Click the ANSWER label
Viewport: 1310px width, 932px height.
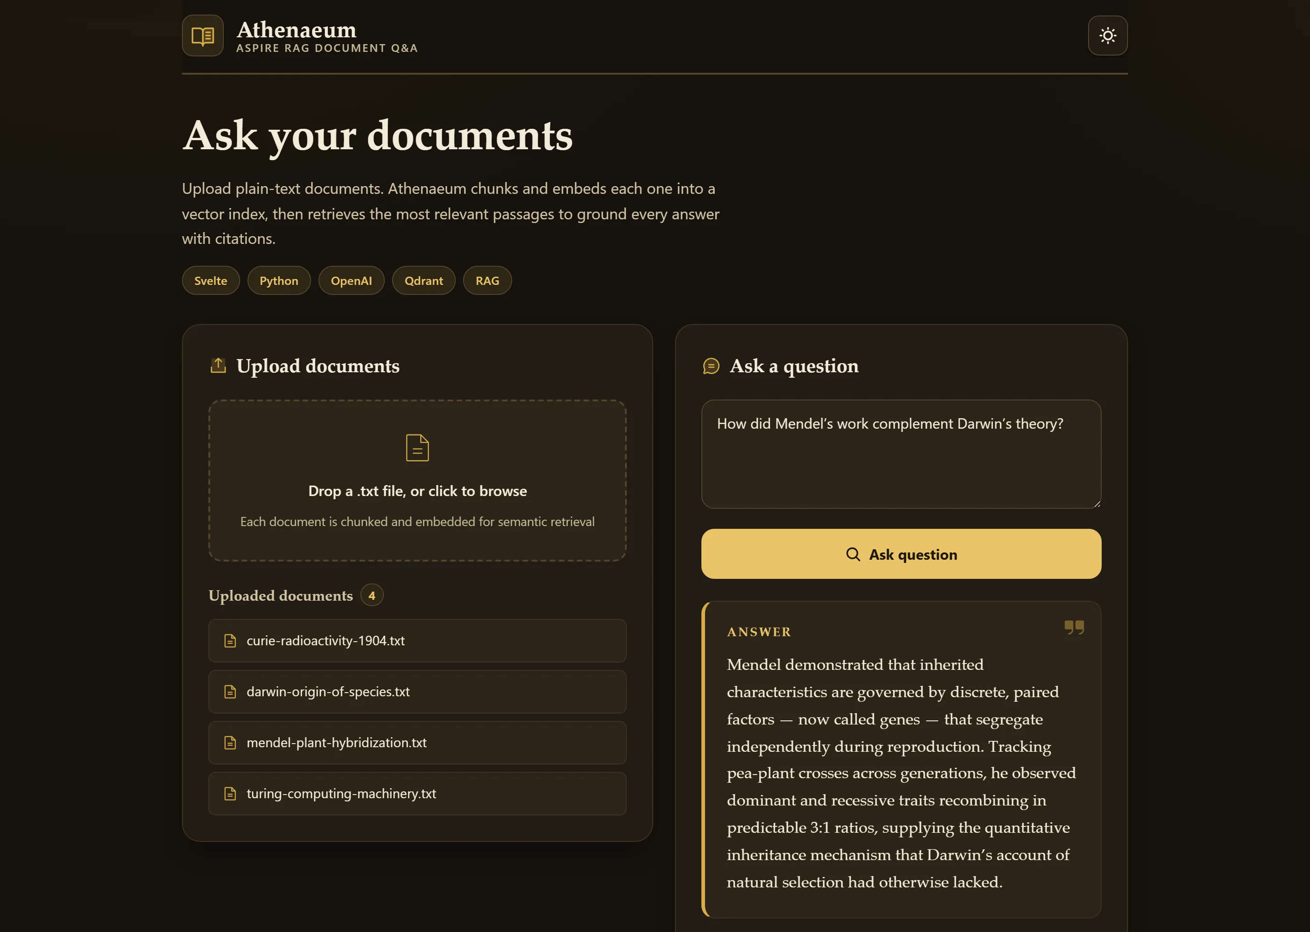tap(759, 632)
